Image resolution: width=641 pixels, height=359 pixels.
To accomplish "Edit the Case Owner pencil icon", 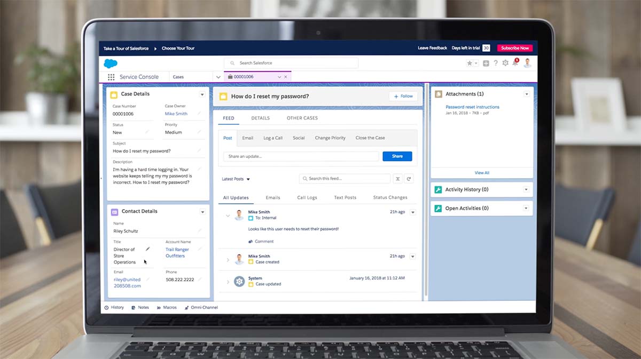I will (200, 114).
